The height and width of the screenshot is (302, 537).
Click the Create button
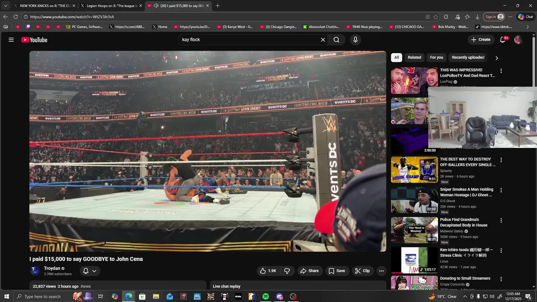click(x=481, y=40)
